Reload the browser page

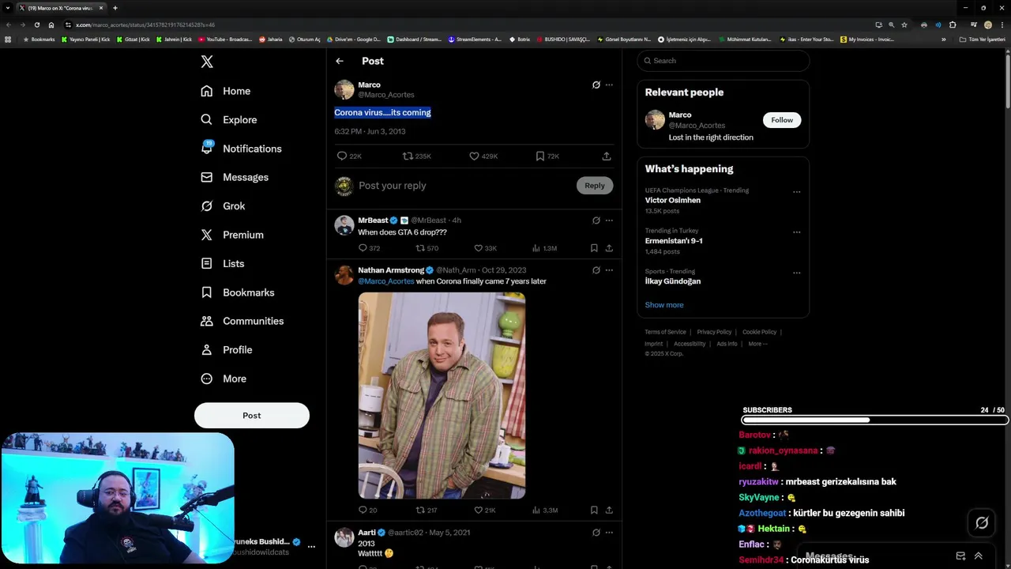(36, 24)
